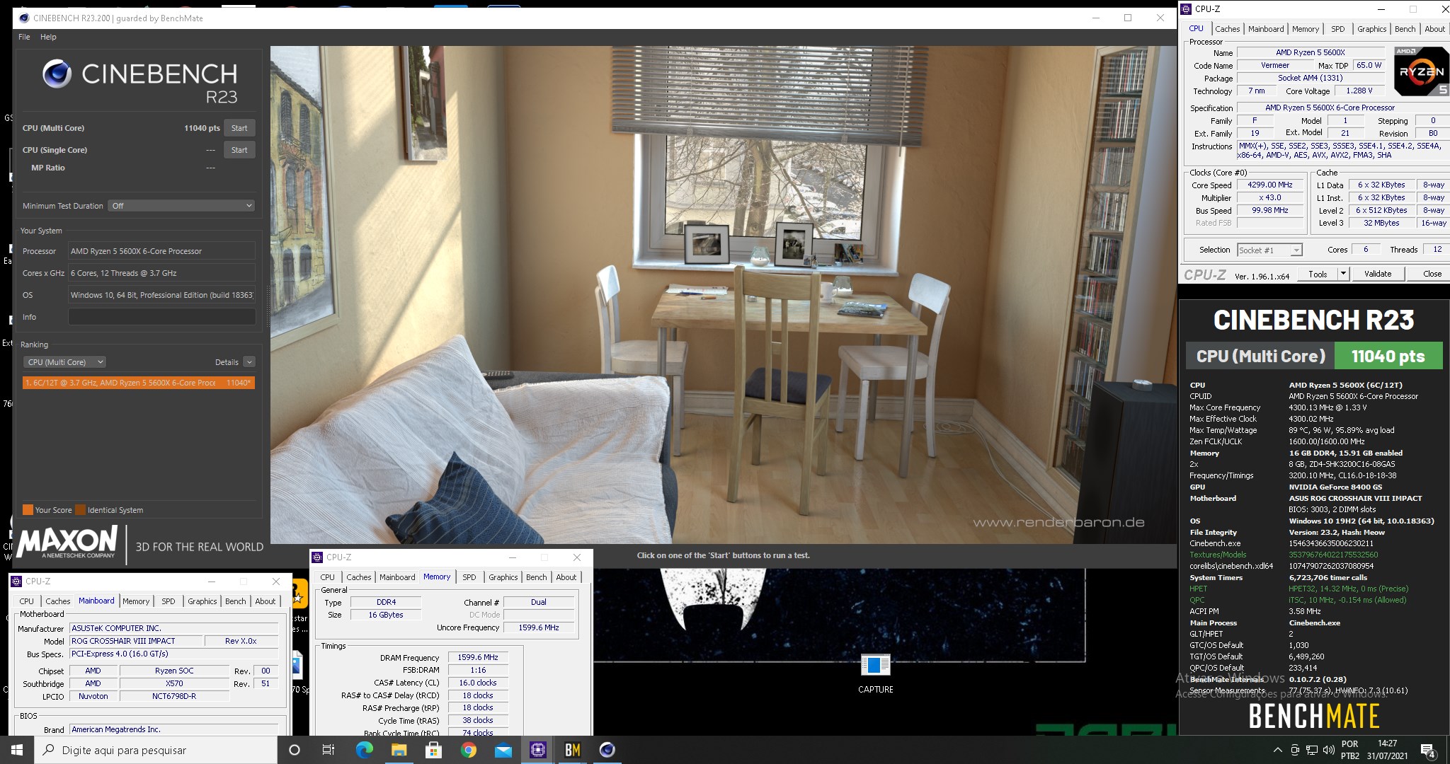This screenshot has height=764, width=1450.
Task: Open SPD tab in CPU-Z Memory window
Action: coord(469,577)
